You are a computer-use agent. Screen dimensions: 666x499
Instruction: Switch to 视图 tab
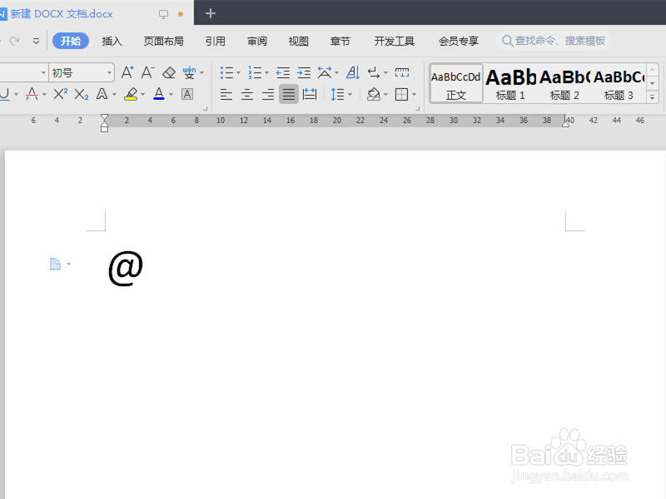click(299, 41)
